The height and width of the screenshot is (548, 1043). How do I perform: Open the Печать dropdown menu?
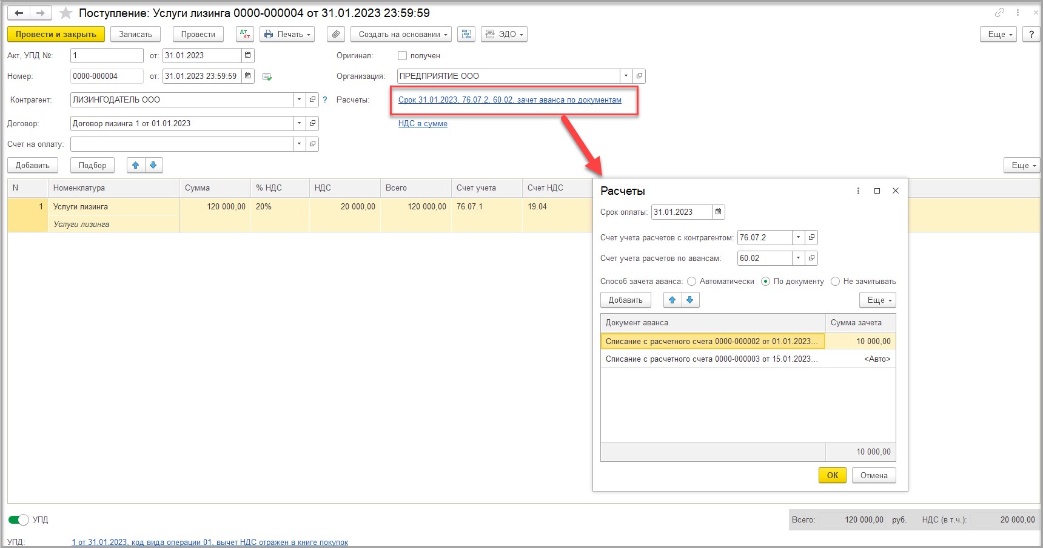[x=287, y=34]
